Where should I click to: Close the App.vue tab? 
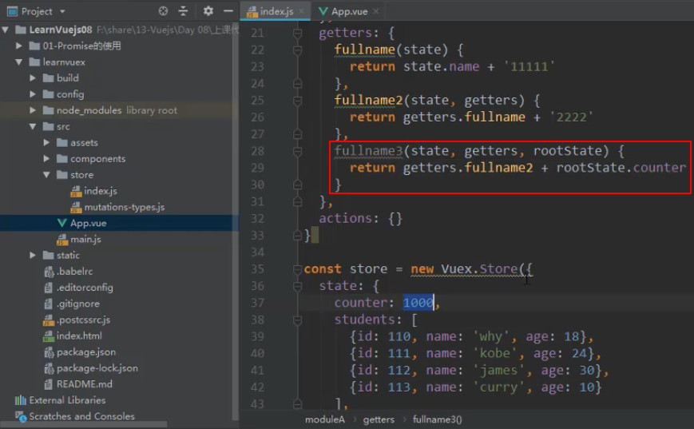tap(376, 11)
